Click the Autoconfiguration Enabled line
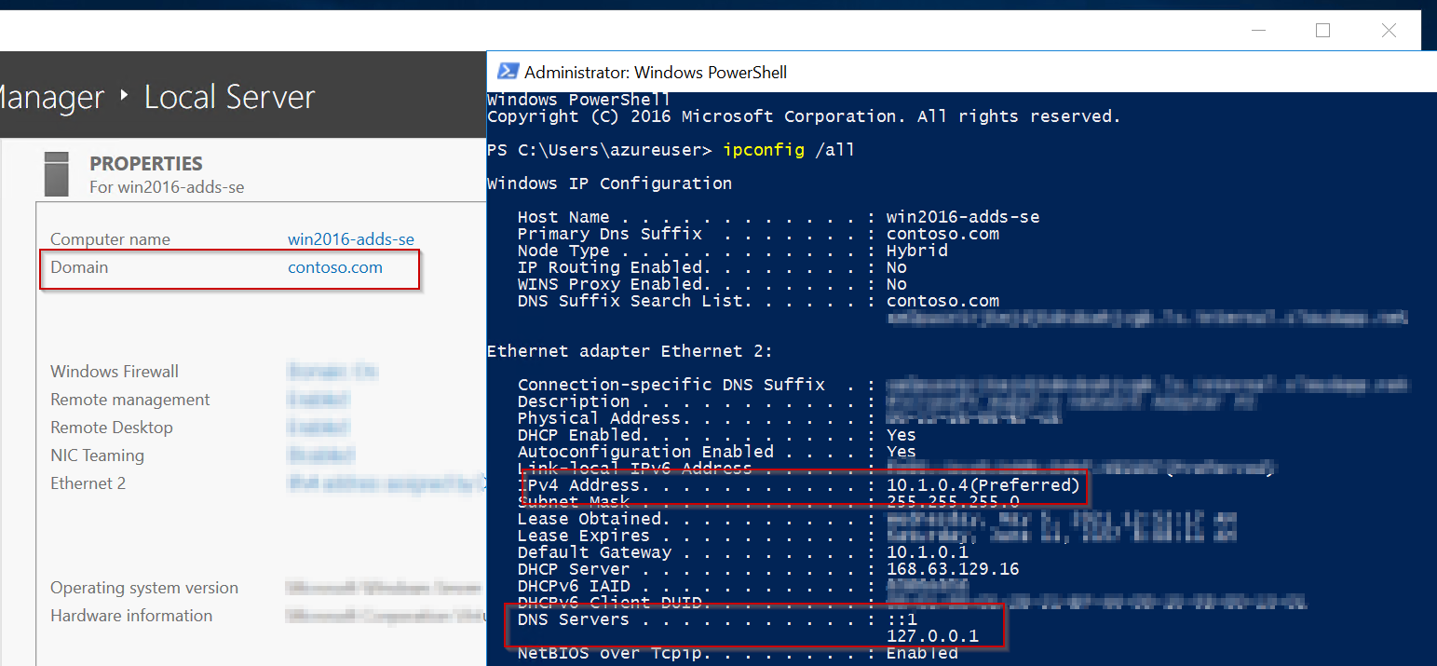Image resolution: width=1437 pixels, height=666 pixels. pyautogui.click(x=717, y=452)
